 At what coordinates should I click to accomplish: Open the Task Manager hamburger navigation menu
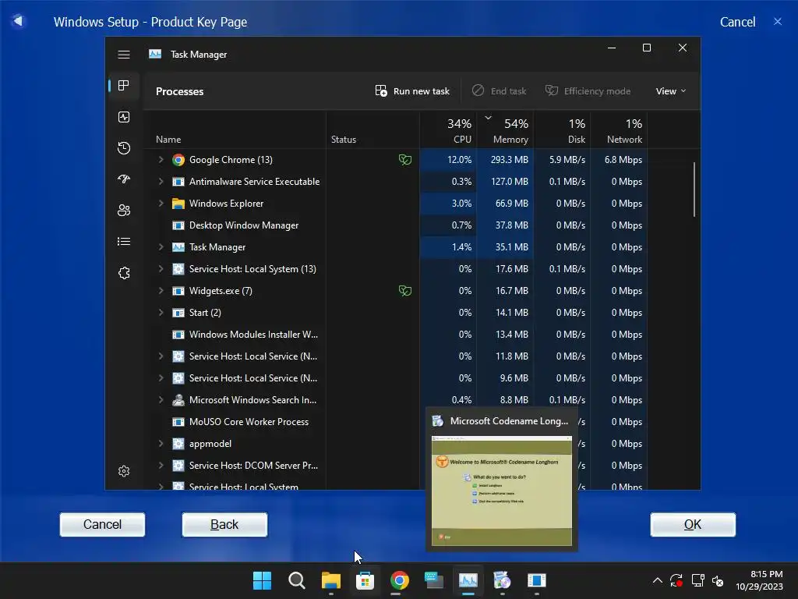[x=124, y=55]
